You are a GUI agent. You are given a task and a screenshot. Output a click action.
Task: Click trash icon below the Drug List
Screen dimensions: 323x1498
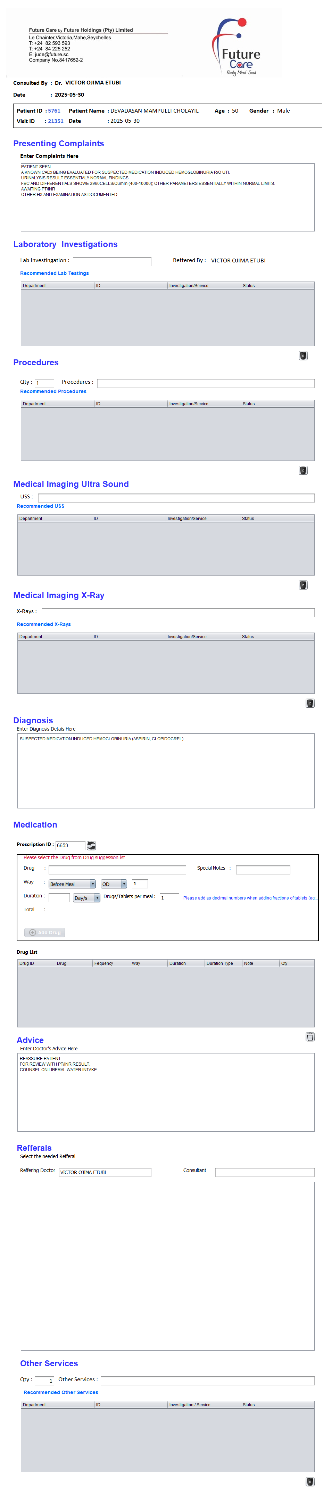pyautogui.click(x=310, y=1037)
